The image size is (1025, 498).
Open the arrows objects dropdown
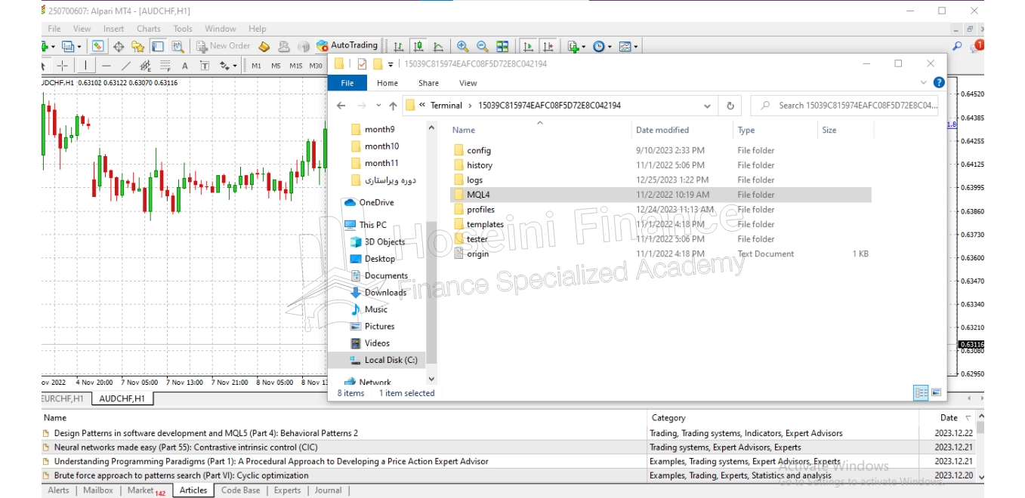pyautogui.click(x=227, y=66)
